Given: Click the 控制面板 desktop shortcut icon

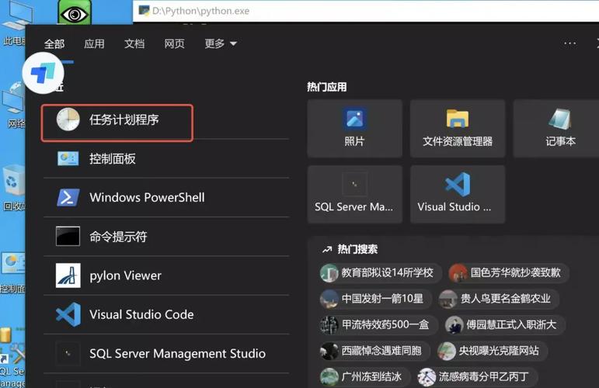Looking at the screenshot, I should 12,272.
